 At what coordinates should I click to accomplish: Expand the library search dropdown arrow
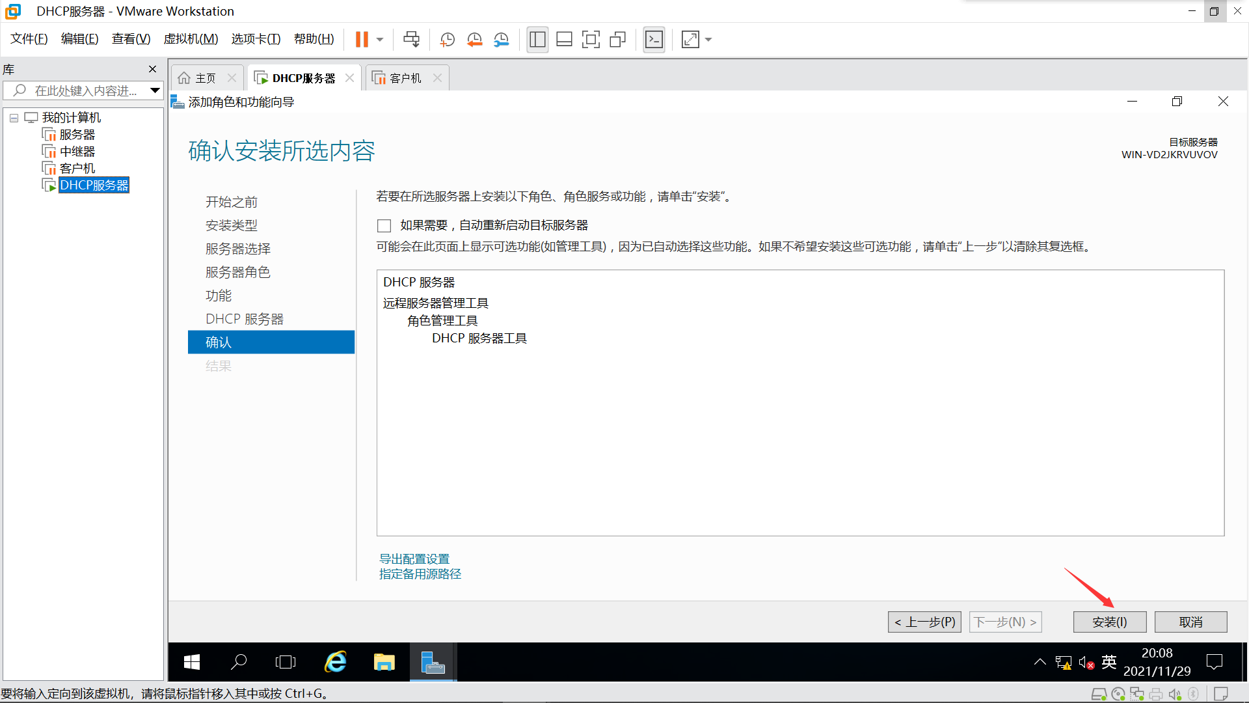pos(155,90)
